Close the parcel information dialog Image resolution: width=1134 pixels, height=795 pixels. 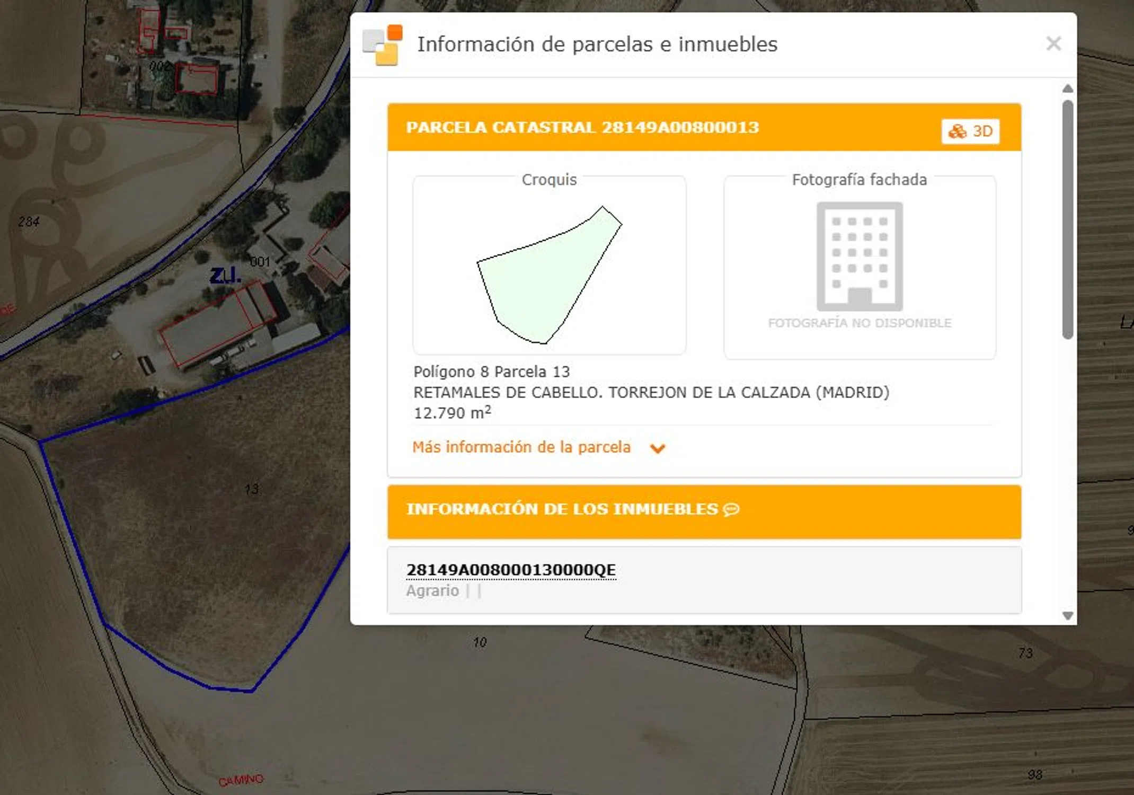[x=1053, y=43]
